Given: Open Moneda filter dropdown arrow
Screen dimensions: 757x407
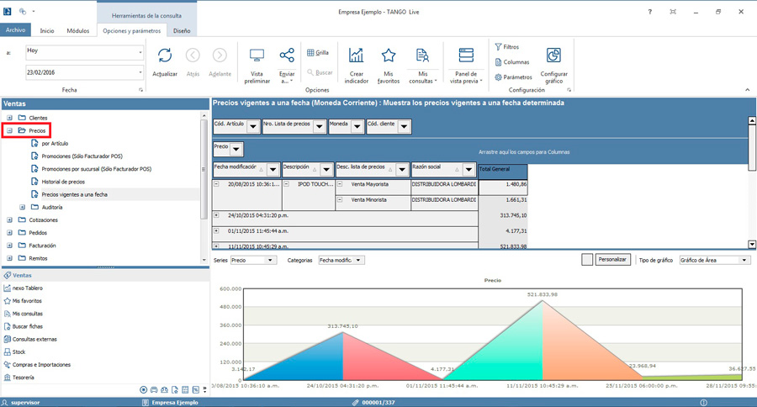Looking at the screenshot, I should pos(357,126).
